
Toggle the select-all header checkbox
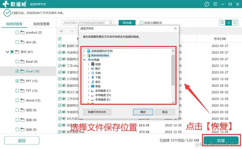(60, 39)
